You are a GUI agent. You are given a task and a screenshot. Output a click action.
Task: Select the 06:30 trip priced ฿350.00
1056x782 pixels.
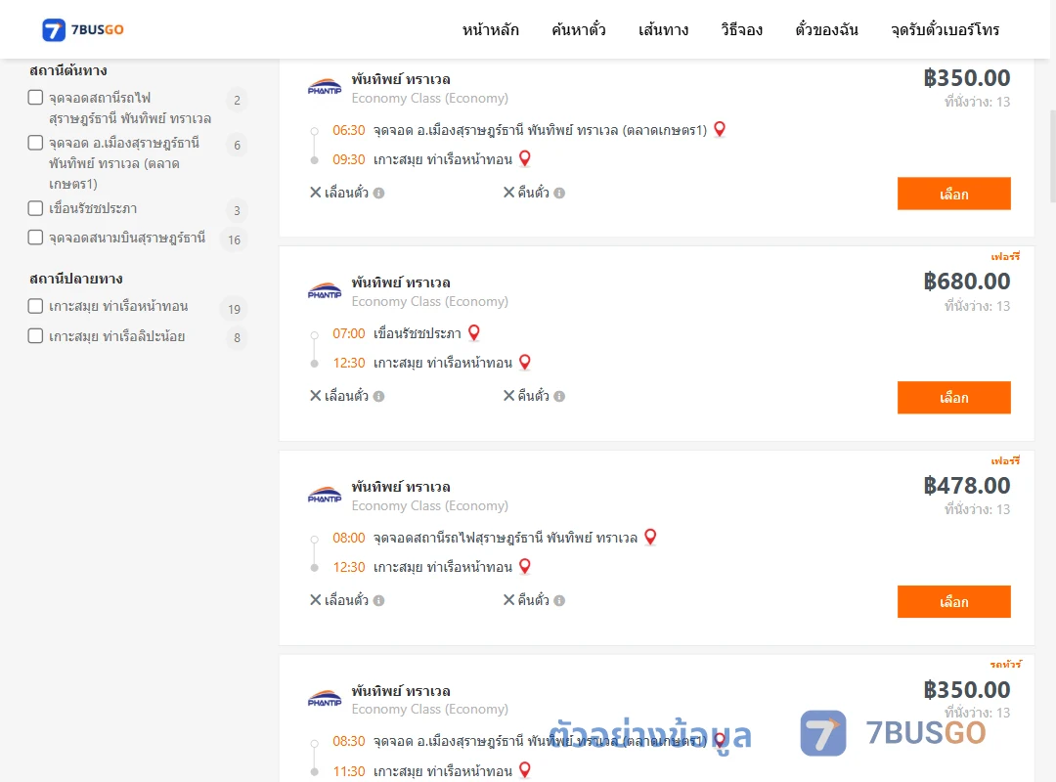[953, 194]
